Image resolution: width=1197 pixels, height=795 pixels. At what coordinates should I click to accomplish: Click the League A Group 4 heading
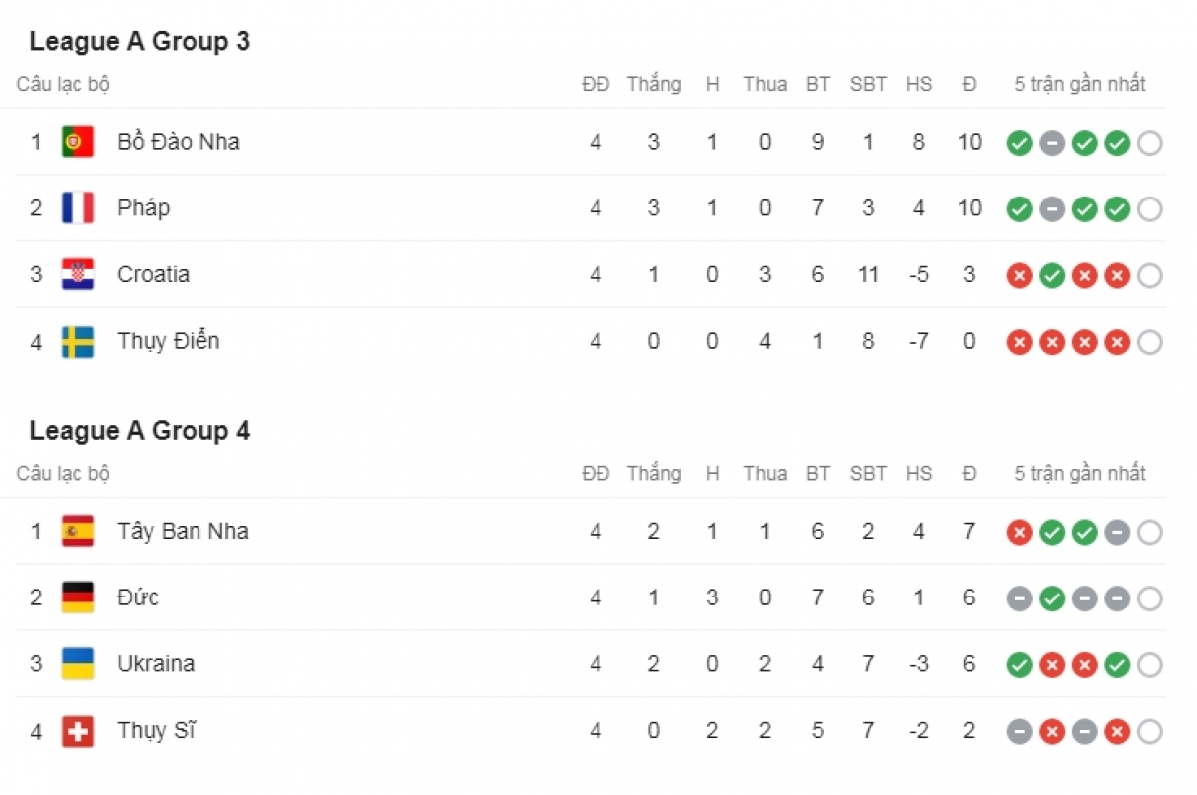point(140,431)
